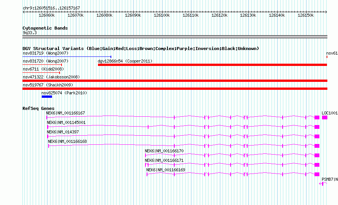Open the nsv6711 (Kidd2008) variant label
This screenshot has height=205, width=338.
tap(43, 69)
